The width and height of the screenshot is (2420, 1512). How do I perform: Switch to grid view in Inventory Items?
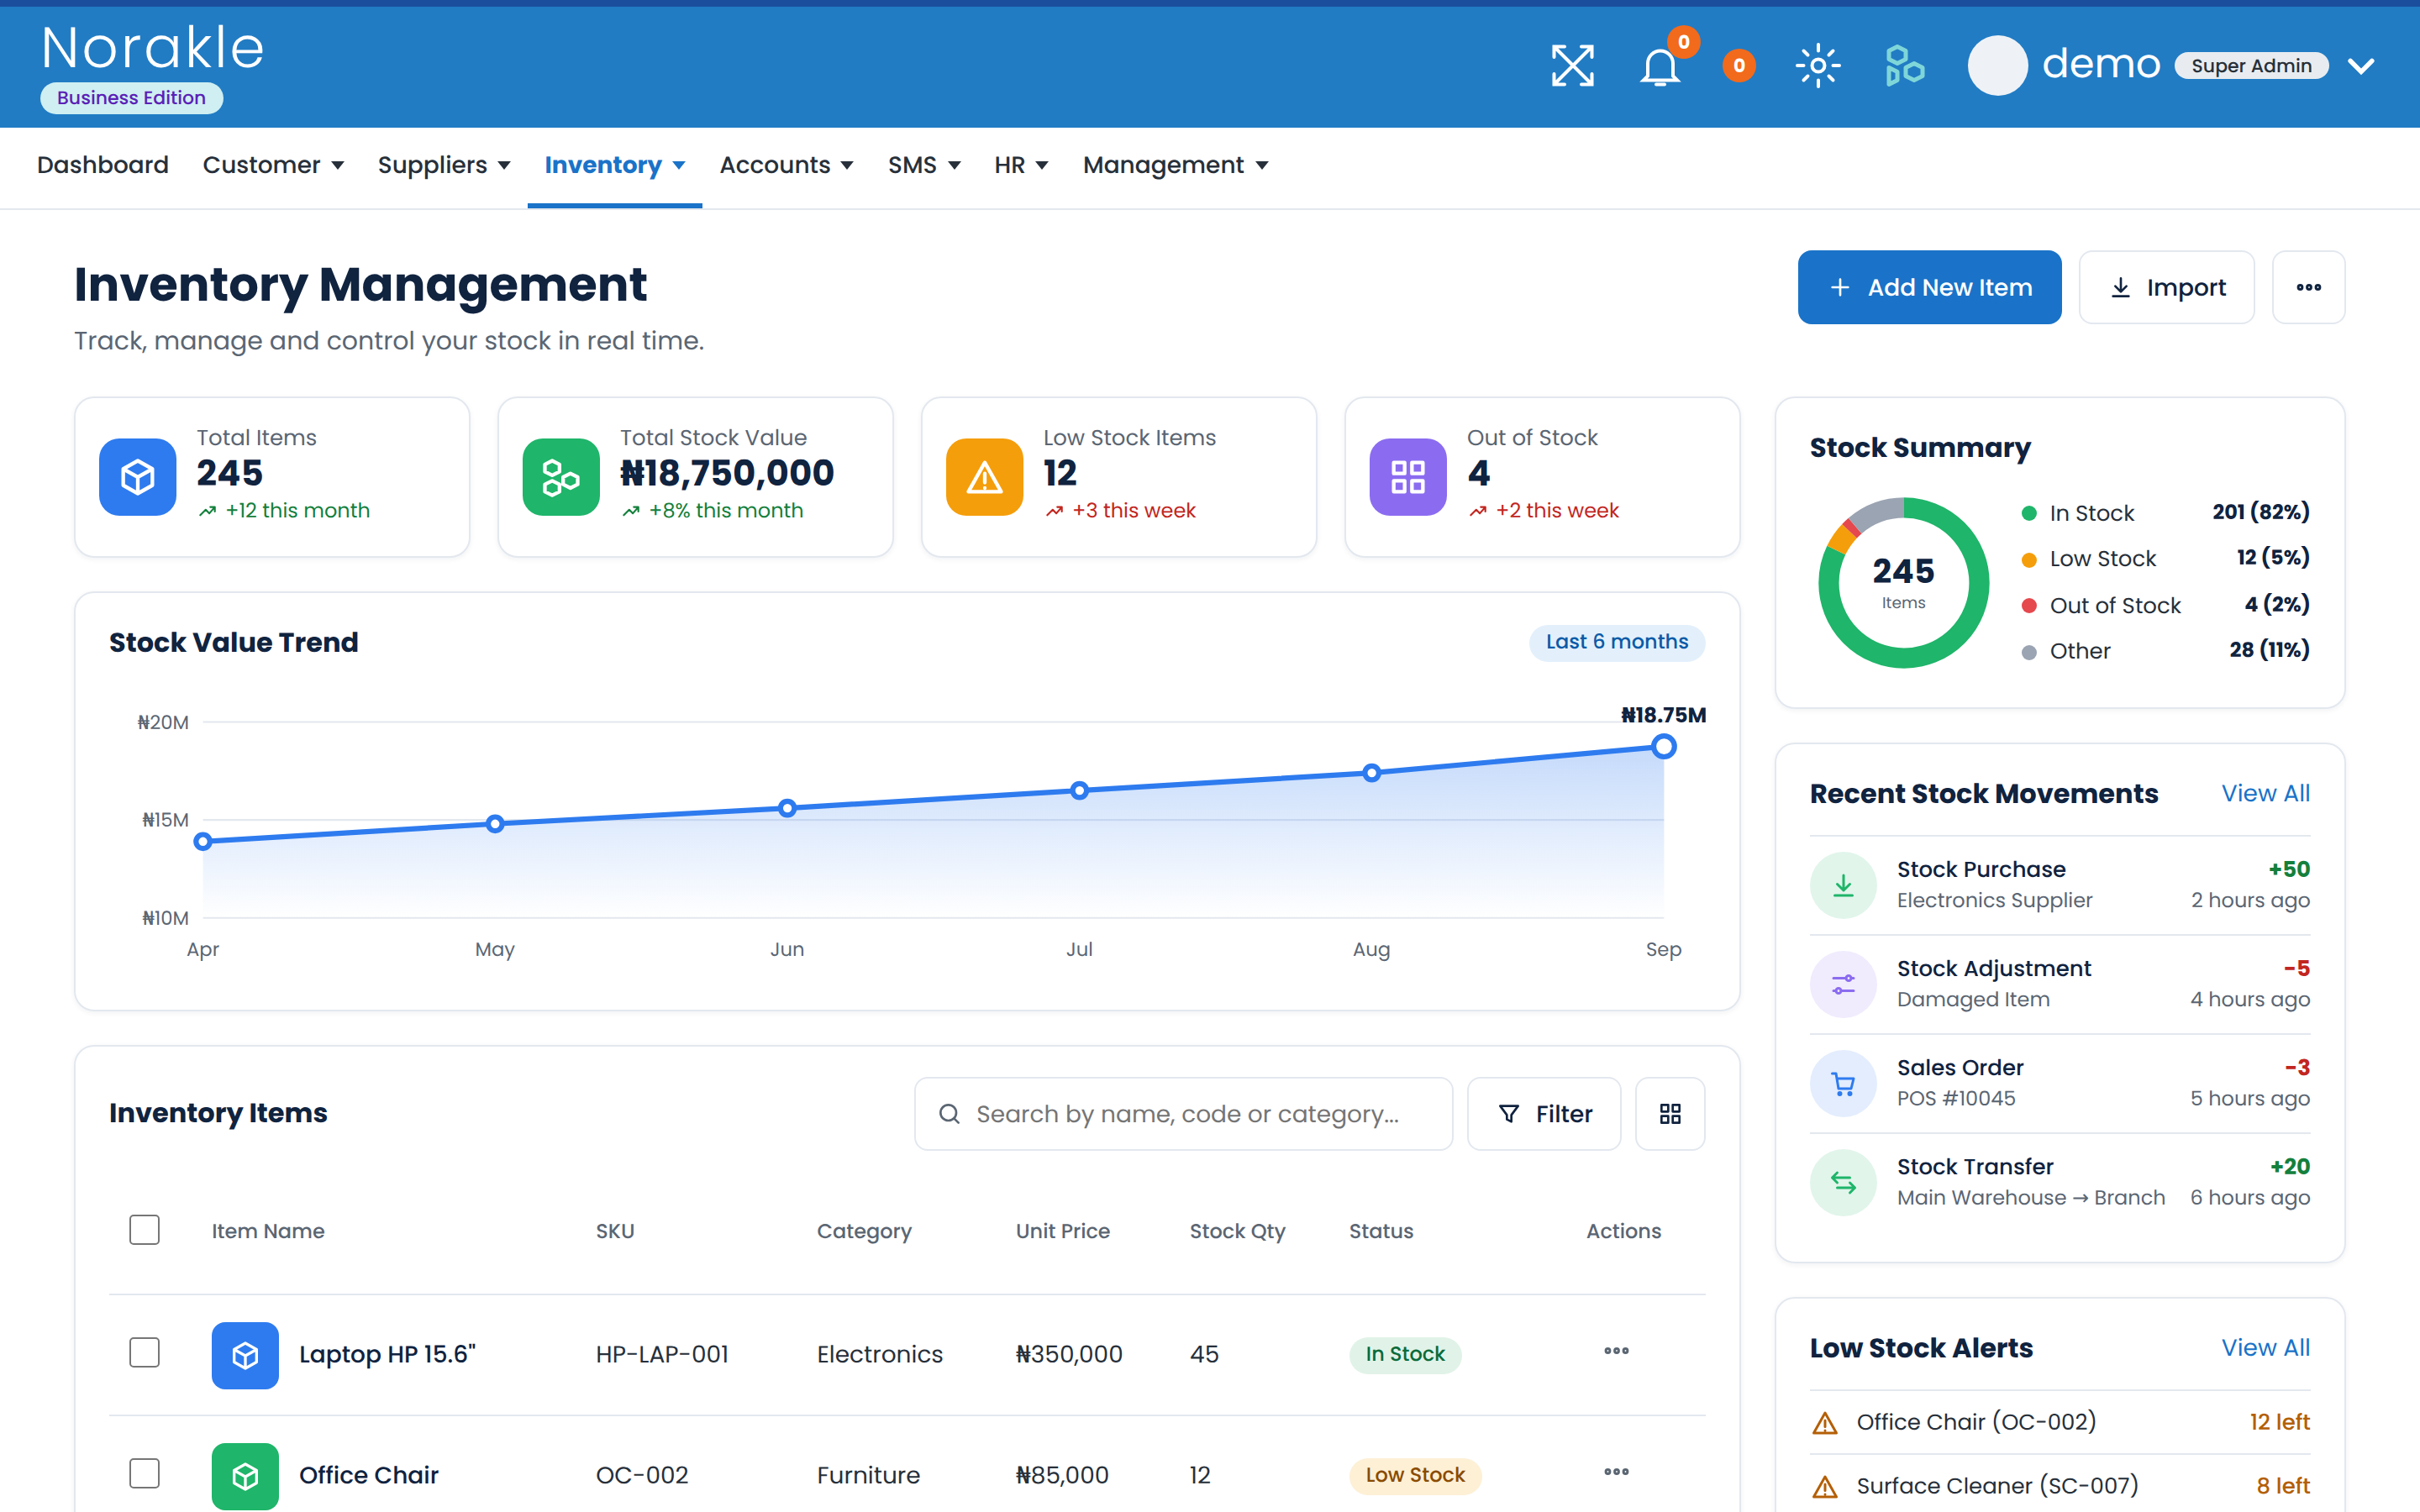(1670, 1114)
